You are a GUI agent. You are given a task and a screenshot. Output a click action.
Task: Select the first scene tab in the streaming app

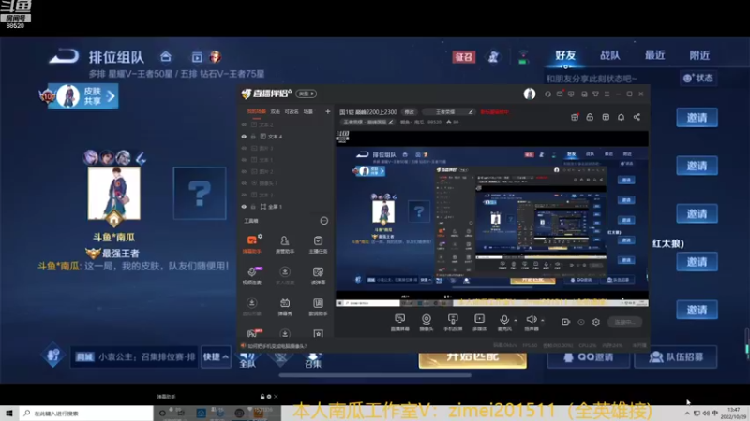pyautogui.click(x=256, y=111)
